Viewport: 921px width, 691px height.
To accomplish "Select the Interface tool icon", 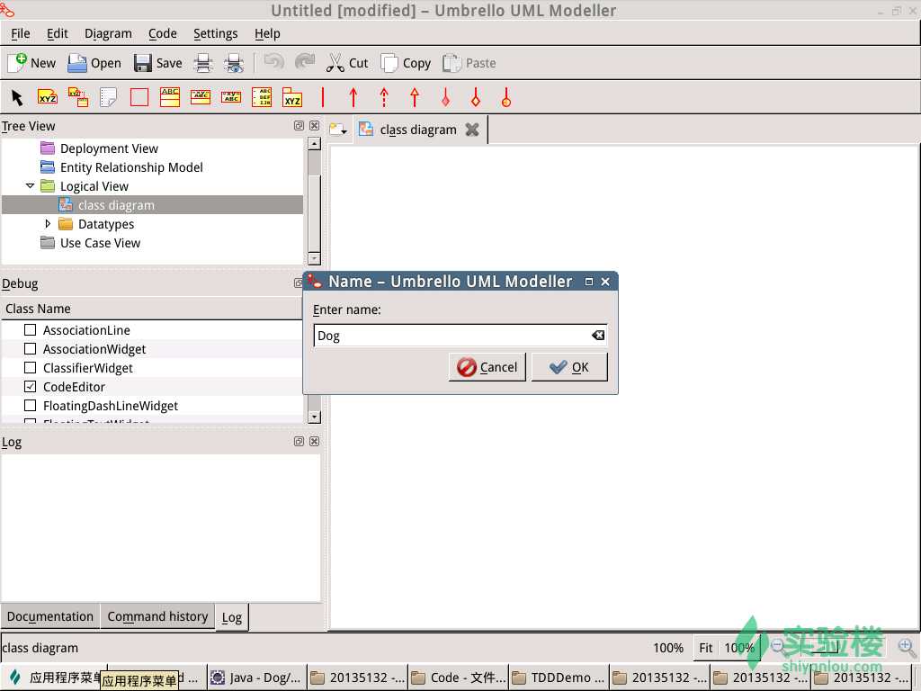I will tap(201, 97).
